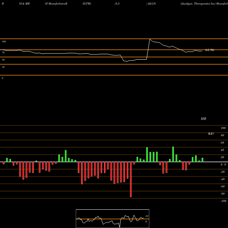
Task: Click the SI & MR header text
Action: pos(24,4)
